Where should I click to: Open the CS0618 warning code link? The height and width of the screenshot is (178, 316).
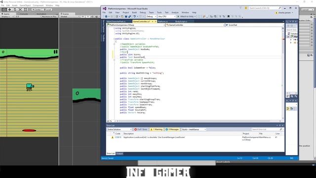[x=118, y=137]
